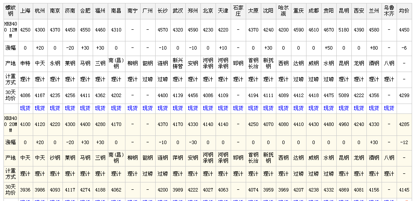
Task: Click the 合肥 20MM 30-day average 4274
Action: pos(85,190)
